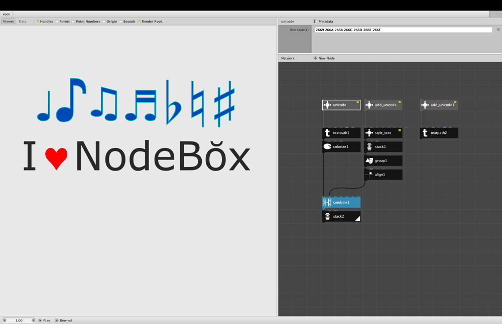
Task: Toggle the Render Root checkbox
Action: pos(139,22)
